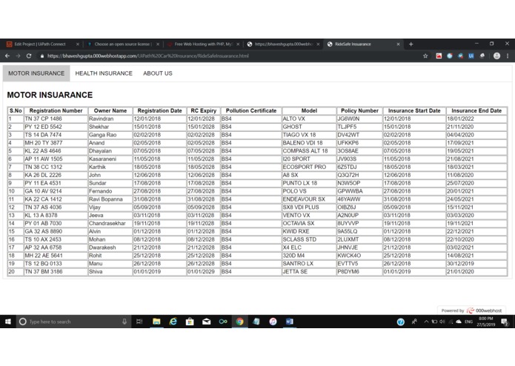Click the ECOSPORT PRO model cell
515x366 pixels.
pyautogui.click(x=309, y=167)
